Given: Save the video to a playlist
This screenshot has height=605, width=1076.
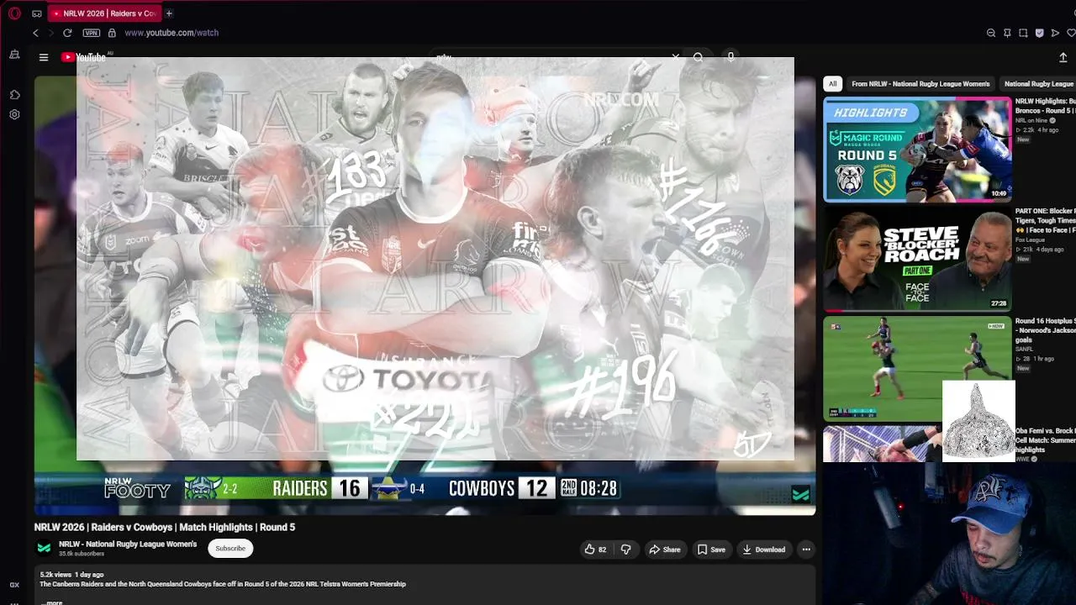Looking at the screenshot, I should point(711,550).
